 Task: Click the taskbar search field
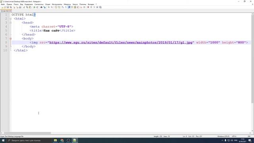(x=29, y=140)
